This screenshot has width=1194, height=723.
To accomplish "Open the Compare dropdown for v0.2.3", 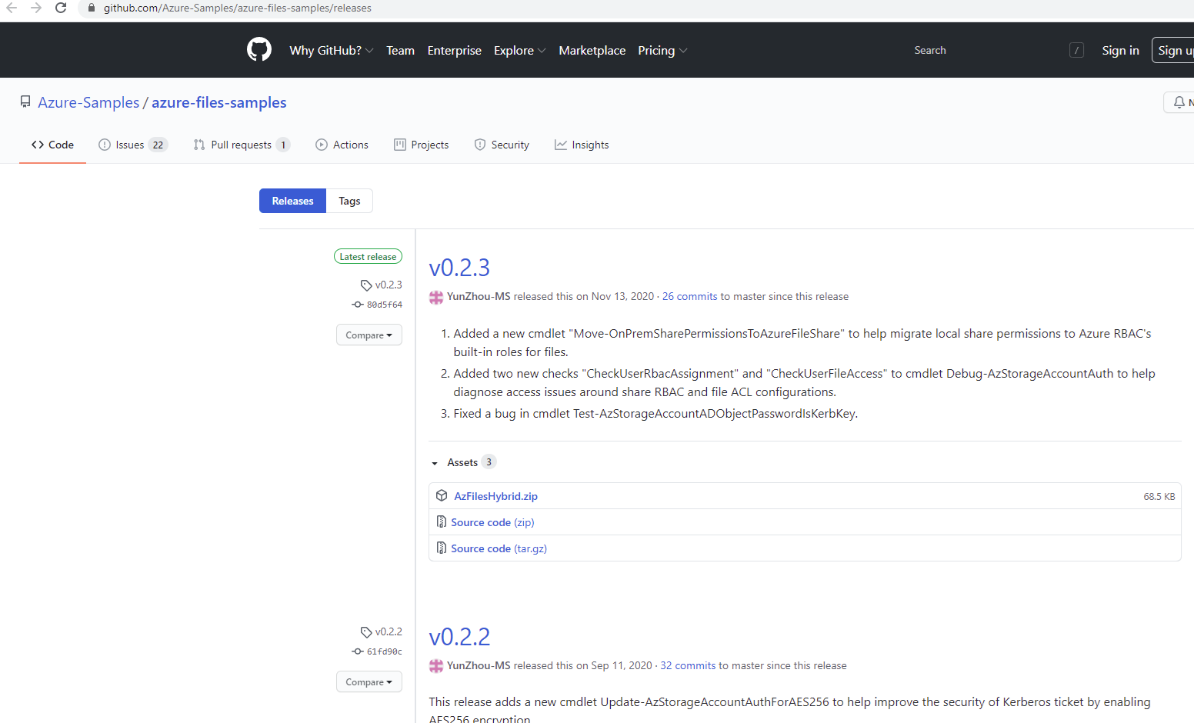I will point(369,335).
